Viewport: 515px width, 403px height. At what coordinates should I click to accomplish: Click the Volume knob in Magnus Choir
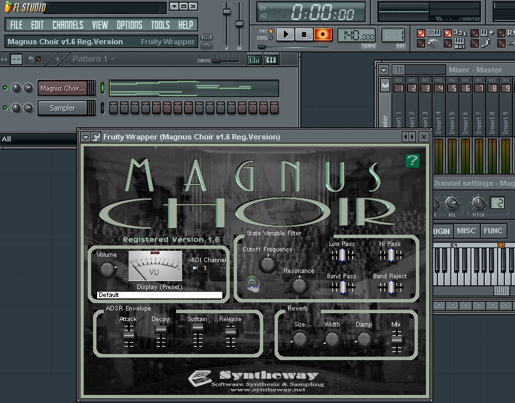coord(107,270)
